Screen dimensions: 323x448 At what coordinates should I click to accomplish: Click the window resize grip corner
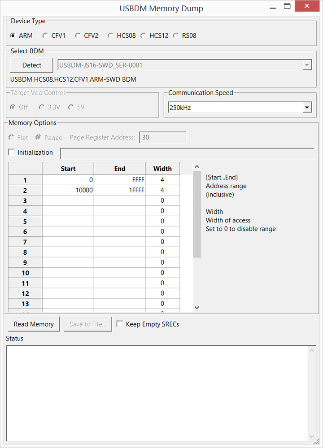click(x=317, y=442)
